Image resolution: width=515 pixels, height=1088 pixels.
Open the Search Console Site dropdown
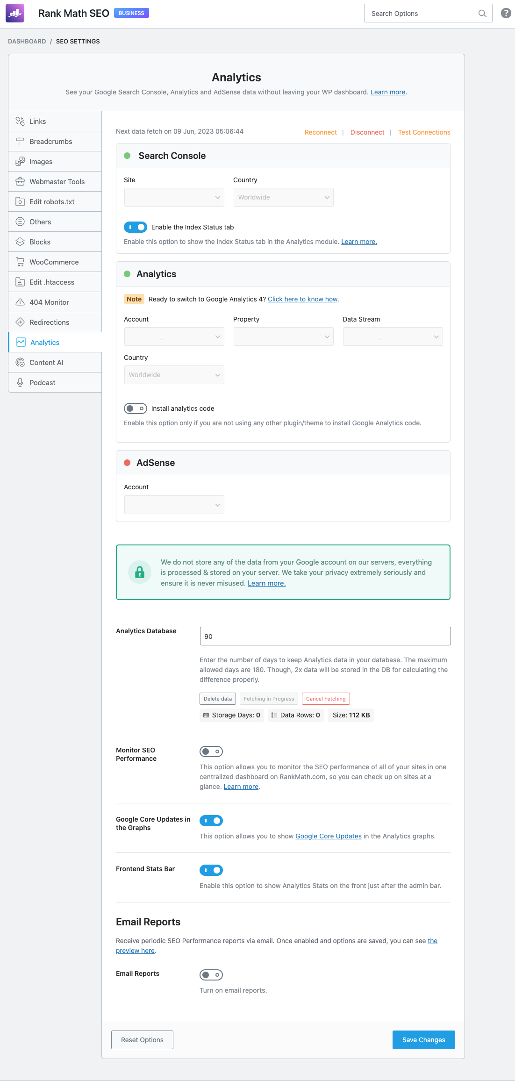click(174, 197)
